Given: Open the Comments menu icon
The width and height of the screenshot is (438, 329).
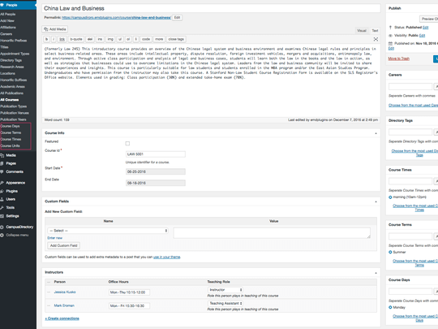Looking at the screenshot, I should [2, 171].
